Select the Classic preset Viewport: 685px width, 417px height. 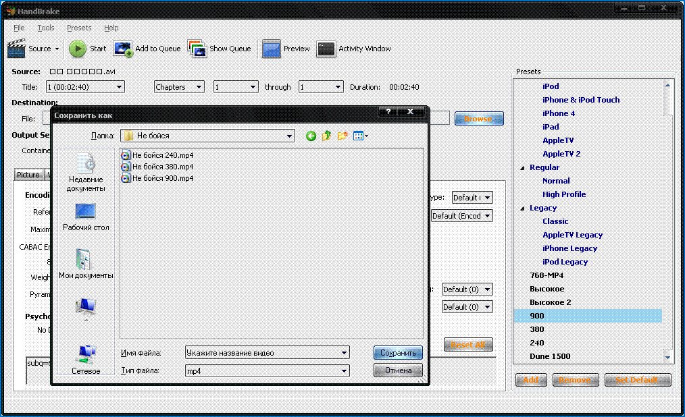555,221
